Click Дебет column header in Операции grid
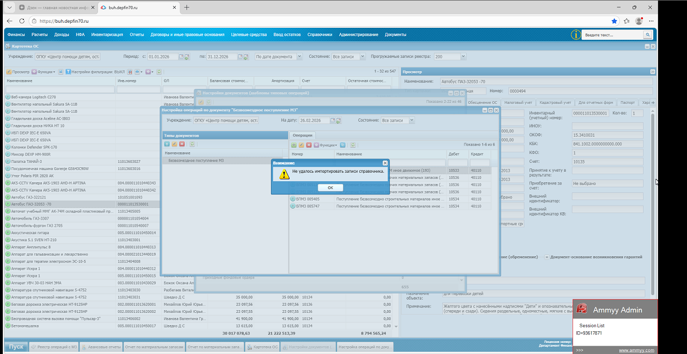This screenshot has width=687, height=354. [x=457, y=153]
